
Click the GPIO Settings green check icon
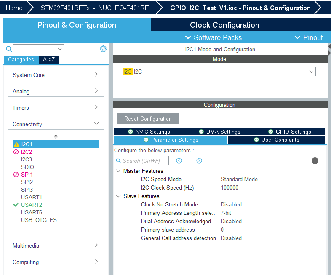click(271, 132)
